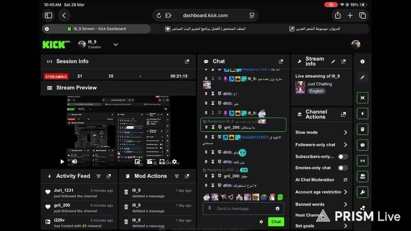This screenshot has width=411, height=231.
Task: Switch to l9_9 Stream Kick Dashboard tab
Action: pos(96,29)
